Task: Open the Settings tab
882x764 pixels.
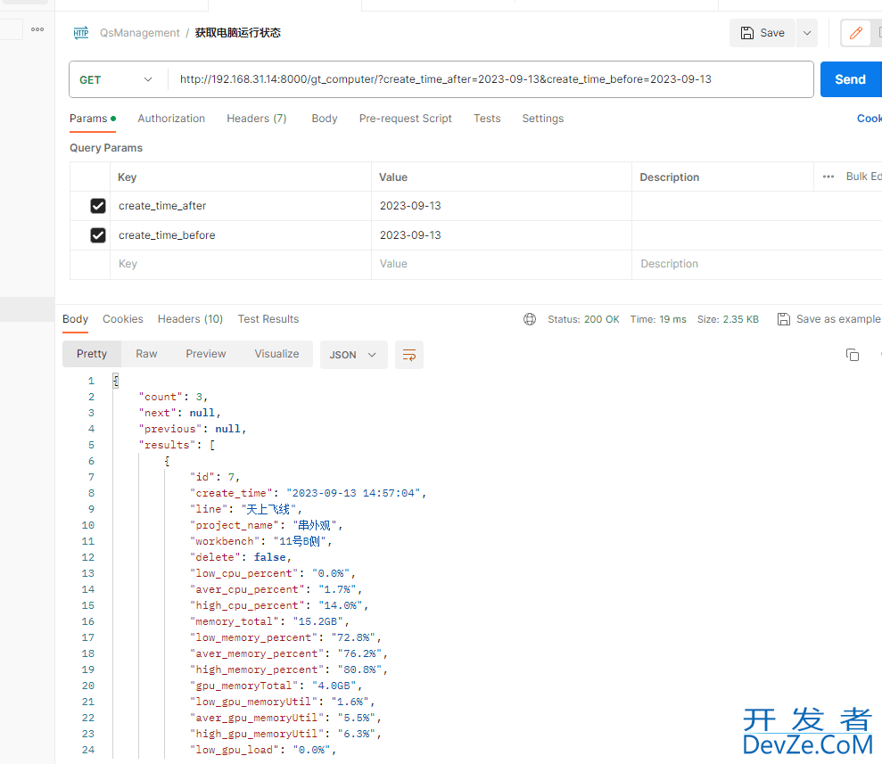Action: click(543, 119)
